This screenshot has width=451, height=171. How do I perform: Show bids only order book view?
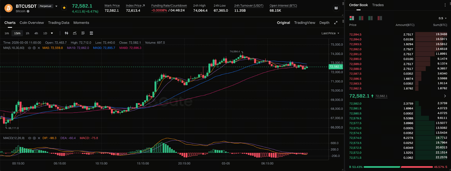[370, 18]
